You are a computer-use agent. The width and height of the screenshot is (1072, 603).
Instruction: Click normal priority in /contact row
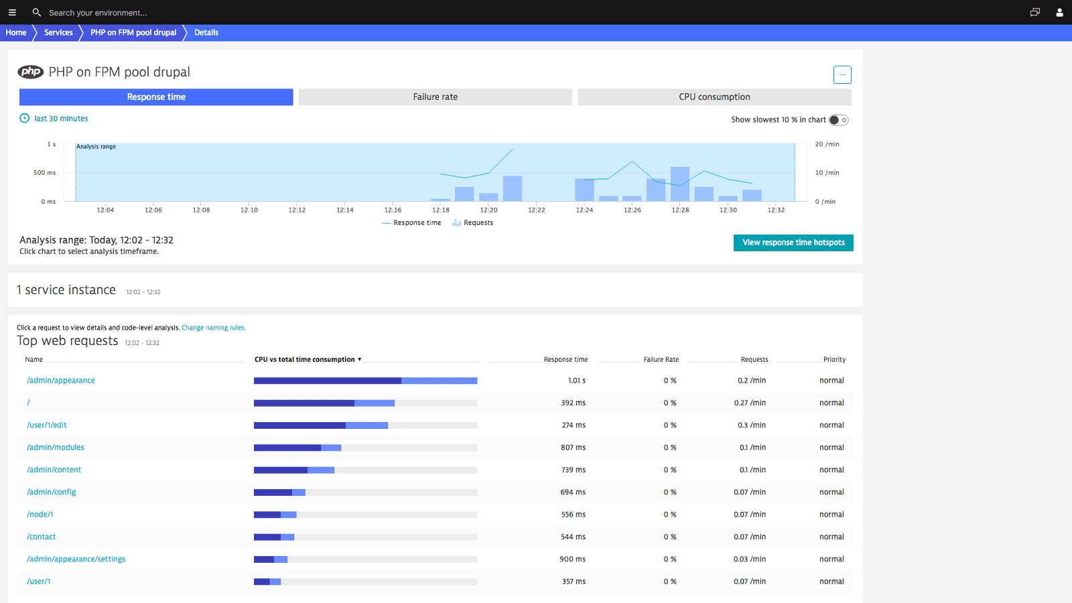tap(831, 537)
